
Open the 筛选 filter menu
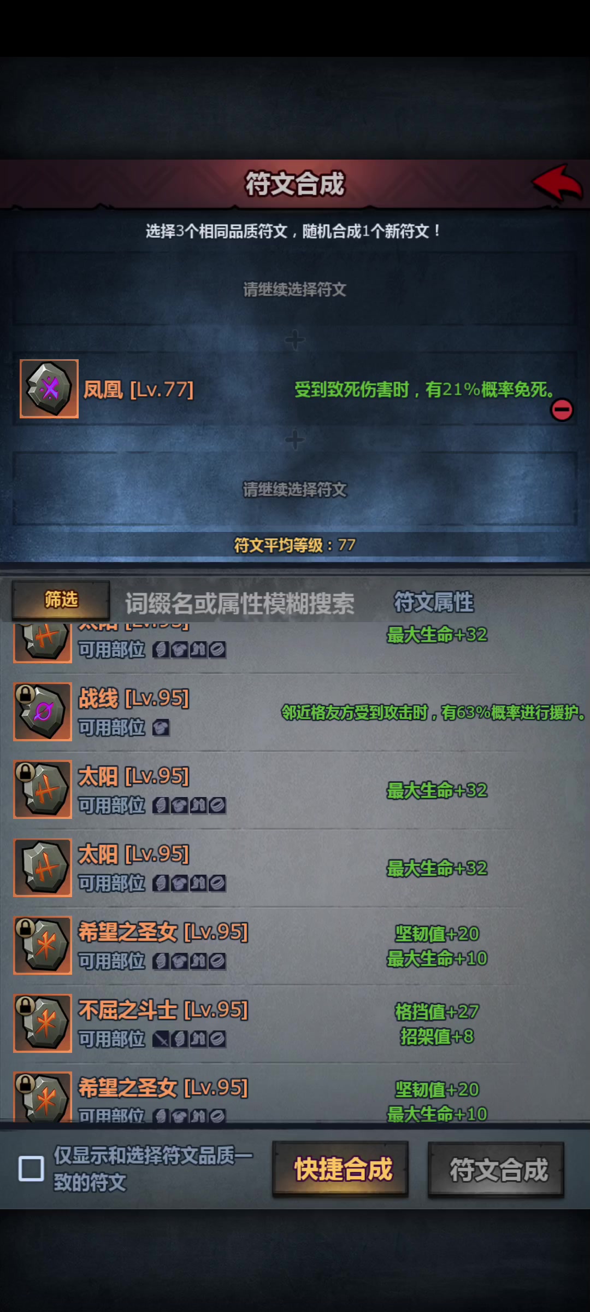pos(61,600)
